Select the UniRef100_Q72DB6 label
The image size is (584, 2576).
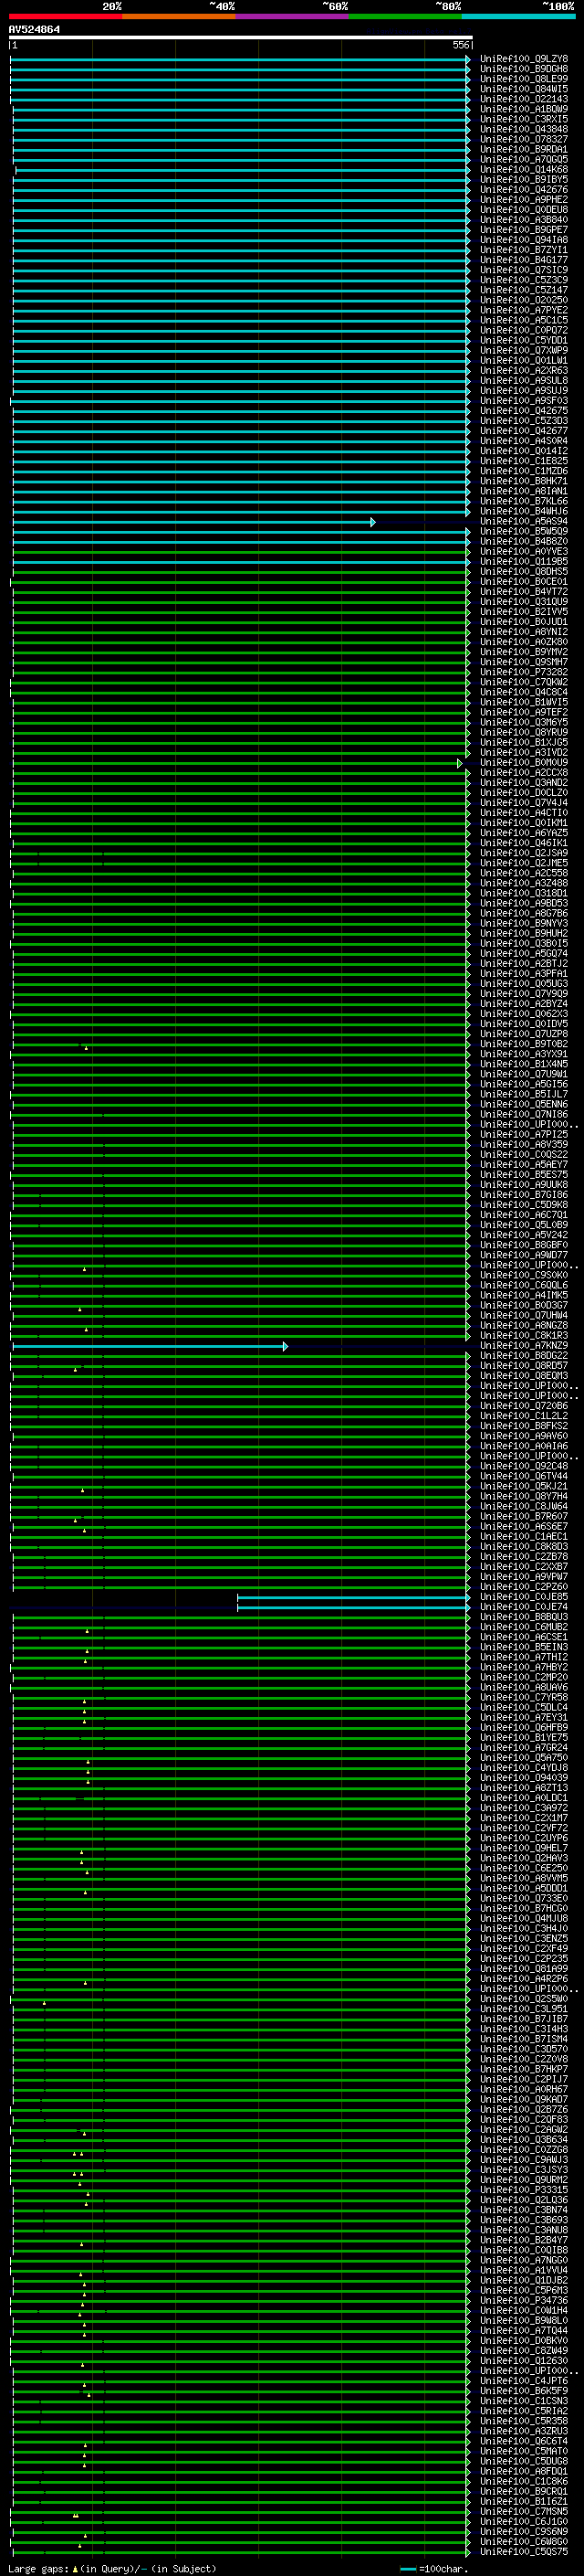click(523, 1406)
